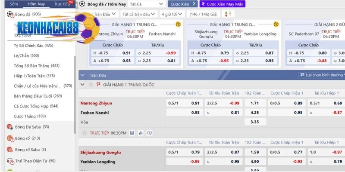Collapse the Giải Hạng 1 Trung Quốc league
This screenshot has width=345, height=172.
click(x=83, y=85)
